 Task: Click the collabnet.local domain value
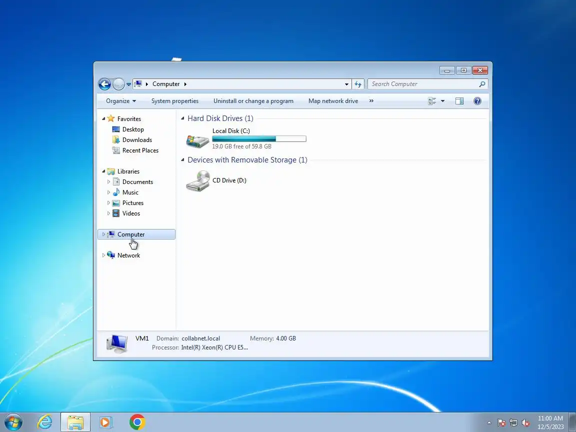pyautogui.click(x=200, y=338)
